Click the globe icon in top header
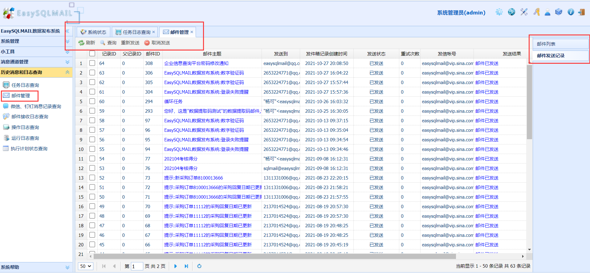This screenshot has width=590, height=275. point(511,12)
